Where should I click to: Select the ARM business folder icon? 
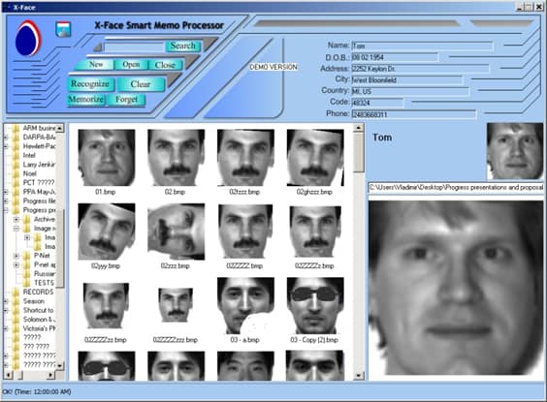pyautogui.click(x=16, y=128)
